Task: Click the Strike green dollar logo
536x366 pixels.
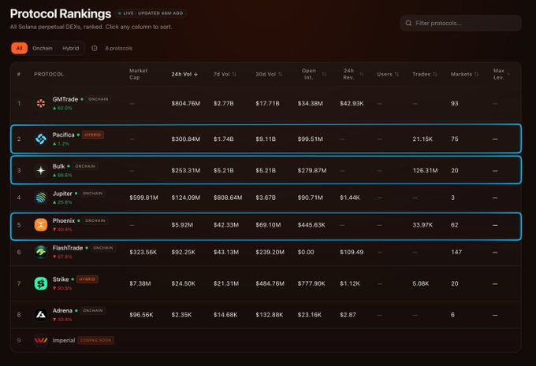Action: click(41, 283)
